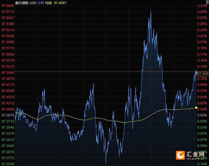Click the 97.5379 price axis label

[8, 61]
